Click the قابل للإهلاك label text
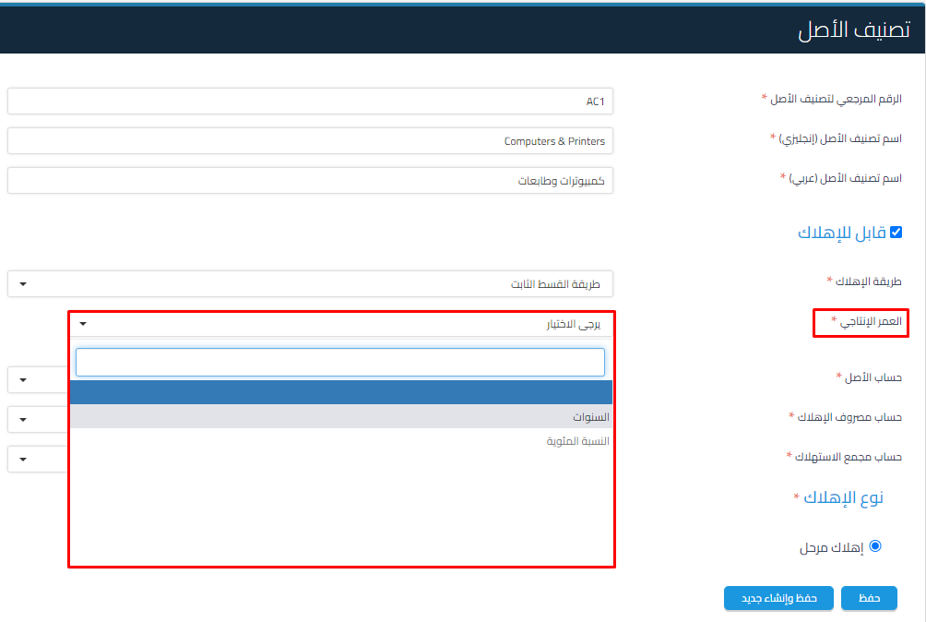The image size is (926, 622). point(841,233)
